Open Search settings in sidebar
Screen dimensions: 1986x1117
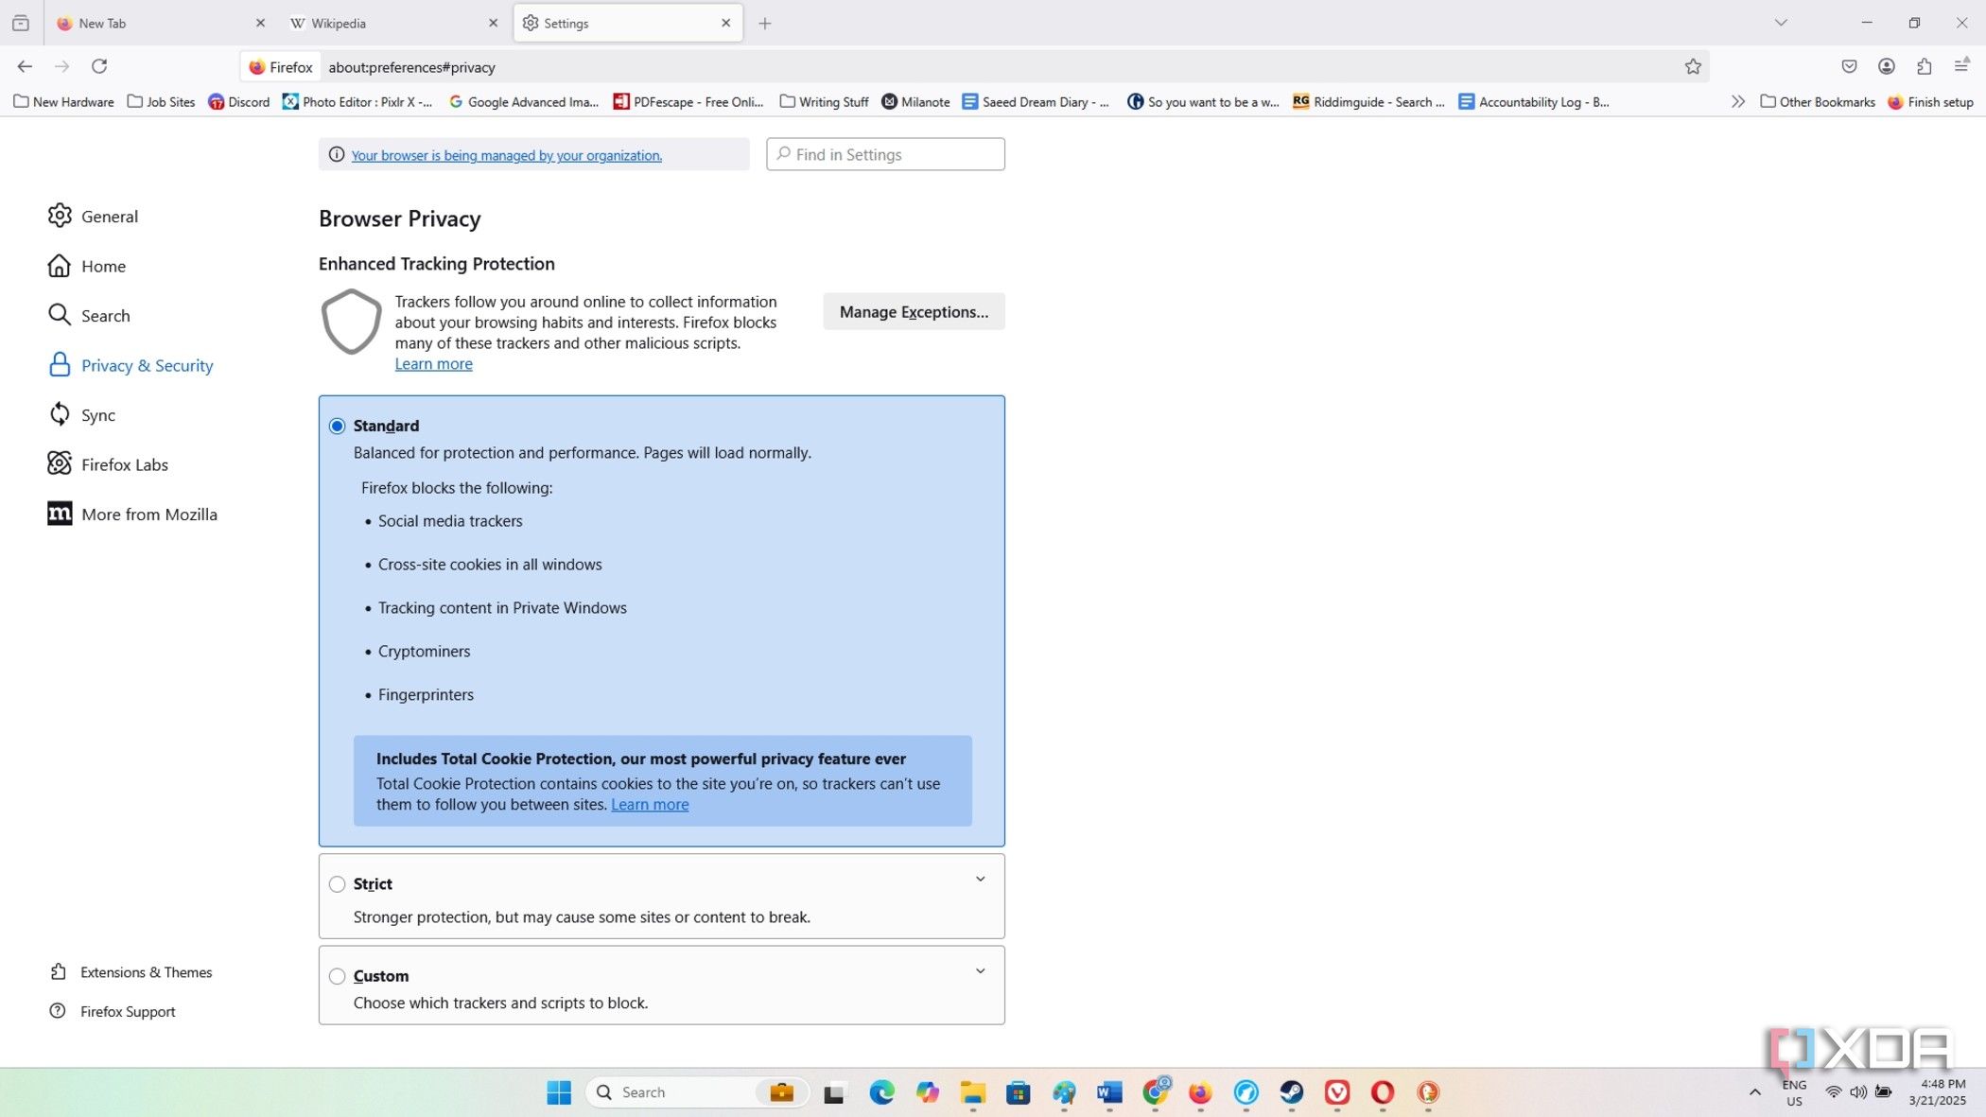tap(89, 315)
